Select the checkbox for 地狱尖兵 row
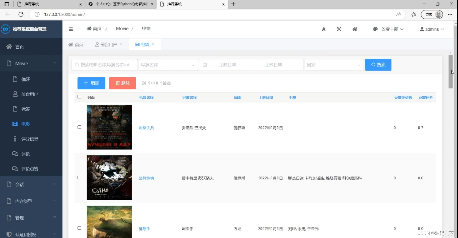Screen dimensions: 458x238 (x=79, y=127)
